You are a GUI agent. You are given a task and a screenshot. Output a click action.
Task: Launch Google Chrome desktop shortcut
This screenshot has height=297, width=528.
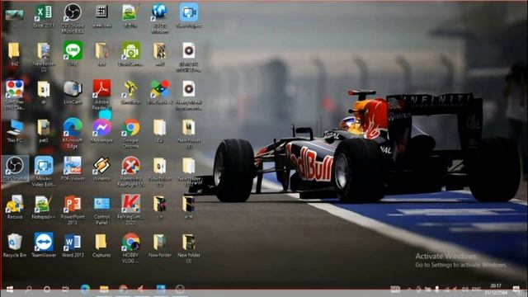(x=130, y=133)
